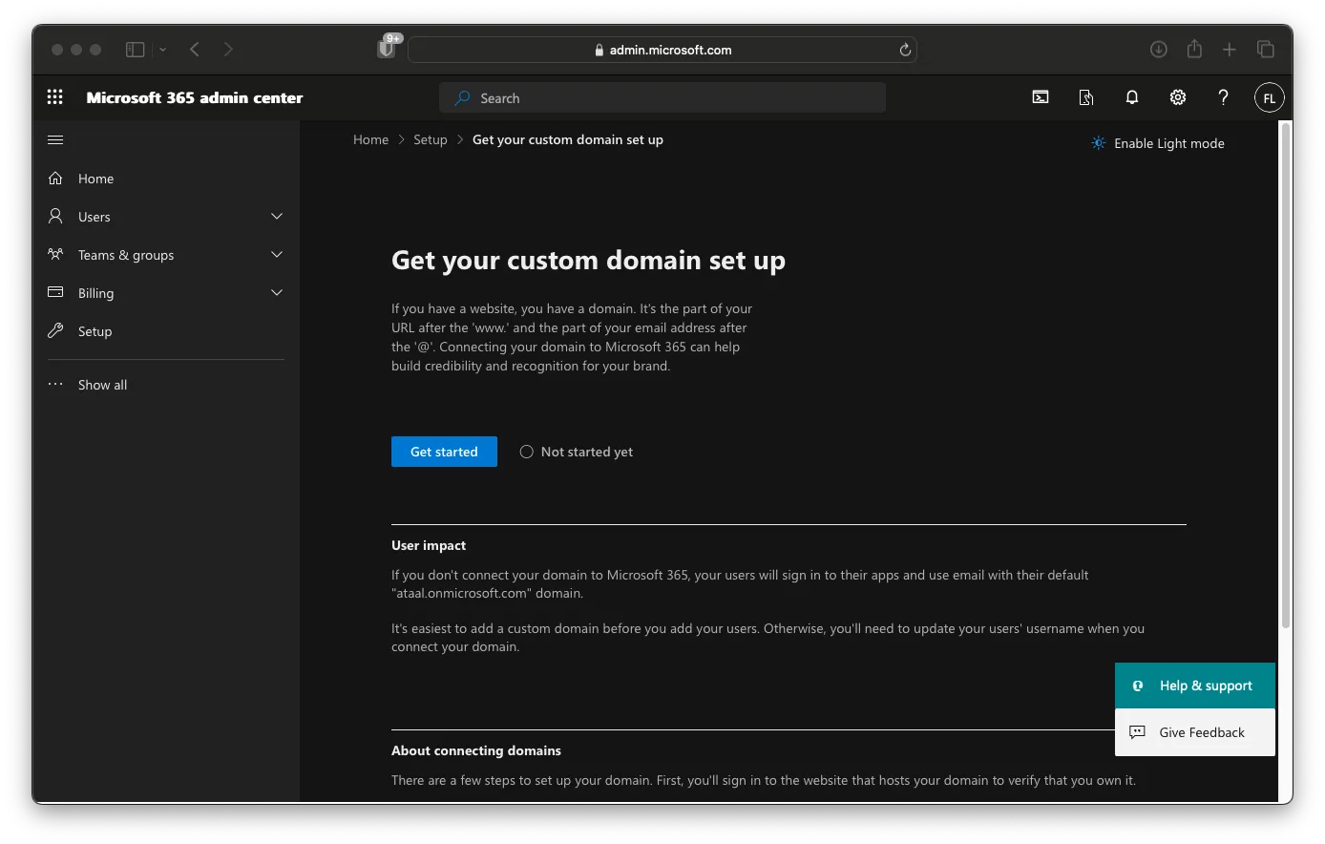This screenshot has width=1325, height=844.
Task: Click the About connecting domains heading
Action: click(476, 750)
